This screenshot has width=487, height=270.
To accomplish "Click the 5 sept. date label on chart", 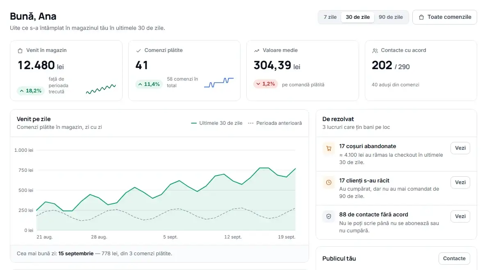I will pos(170,237).
